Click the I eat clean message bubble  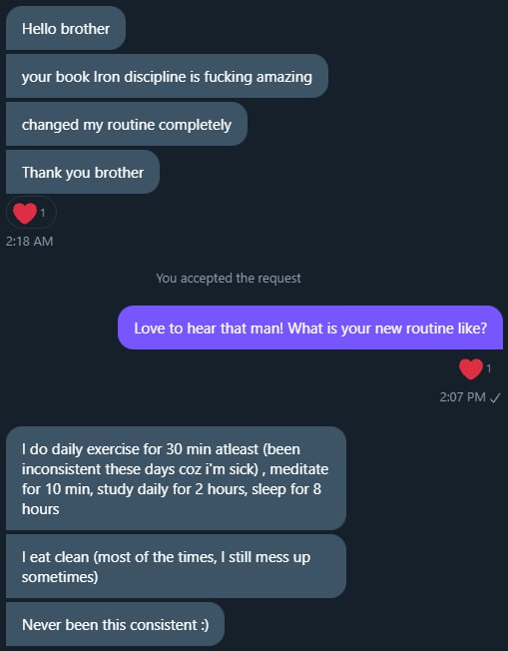(176, 566)
